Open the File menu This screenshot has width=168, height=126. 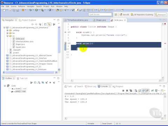coord(3,6)
